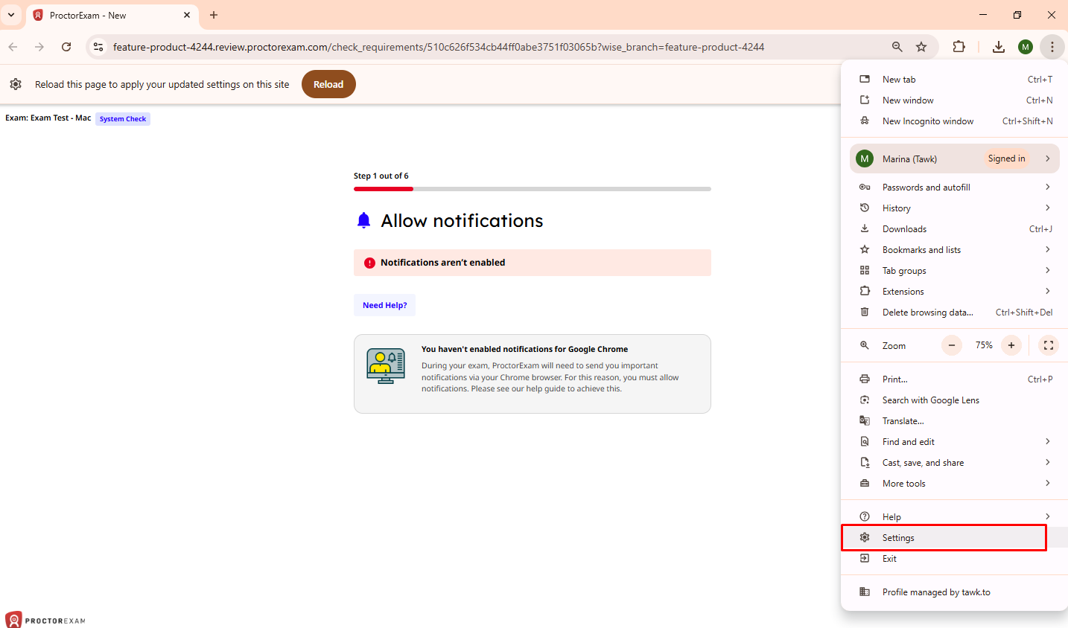Click the Signed in chip
The height and width of the screenshot is (628, 1068).
[1006, 158]
